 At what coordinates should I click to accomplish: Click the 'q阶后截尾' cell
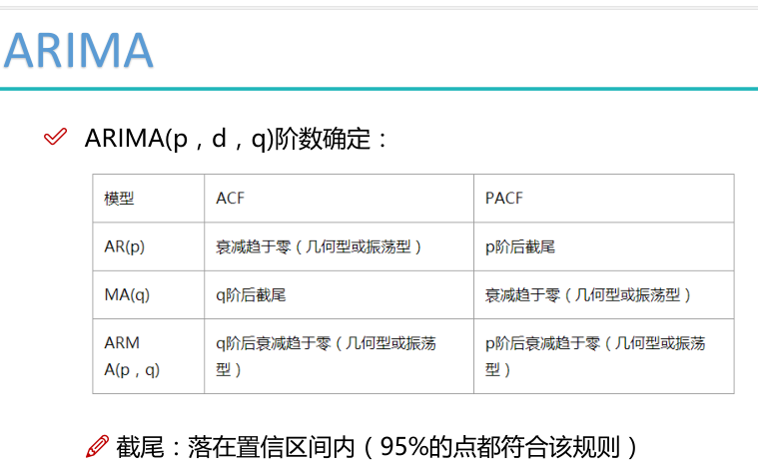tap(339, 294)
